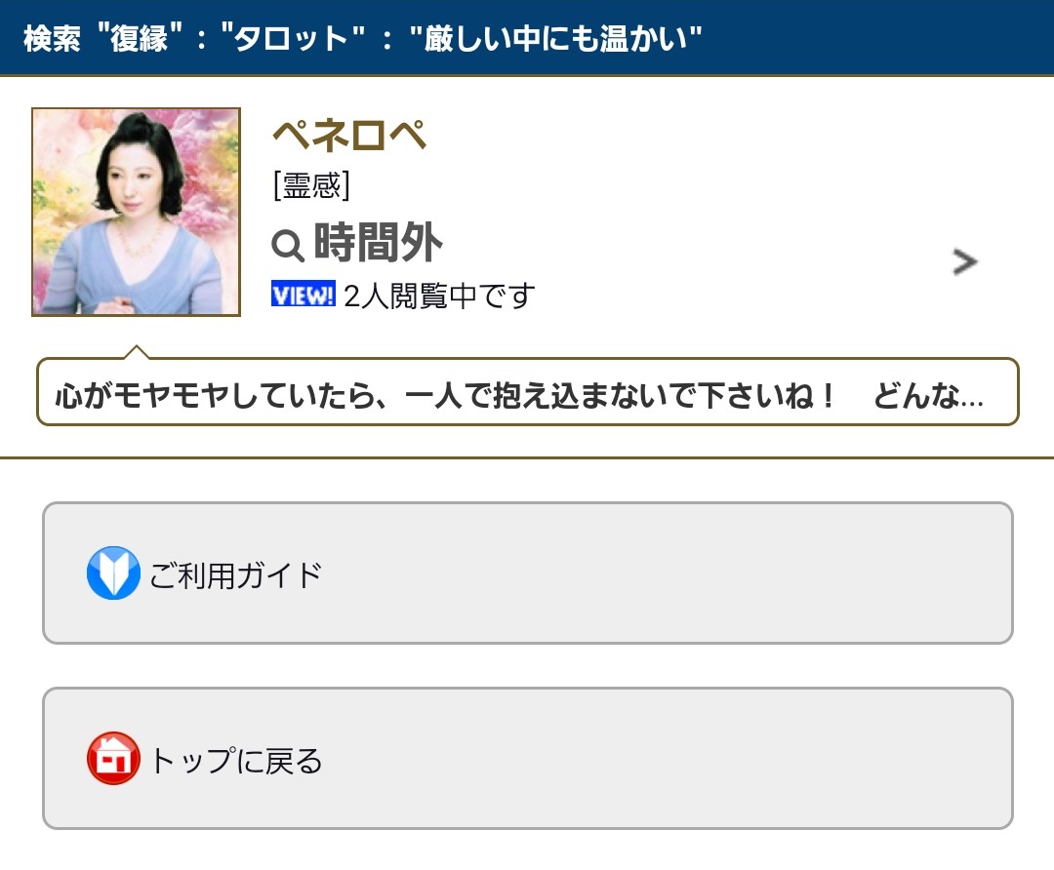This screenshot has width=1054, height=870.
Task: Open the 心がモヤモヤ message bubble
Action: 528,392
